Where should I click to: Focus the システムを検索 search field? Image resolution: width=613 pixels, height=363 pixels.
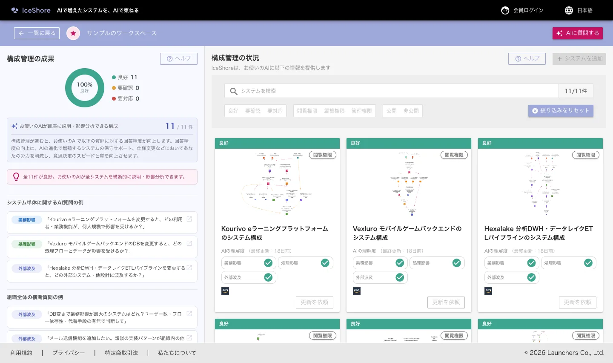pyautogui.click(x=392, y=91)
